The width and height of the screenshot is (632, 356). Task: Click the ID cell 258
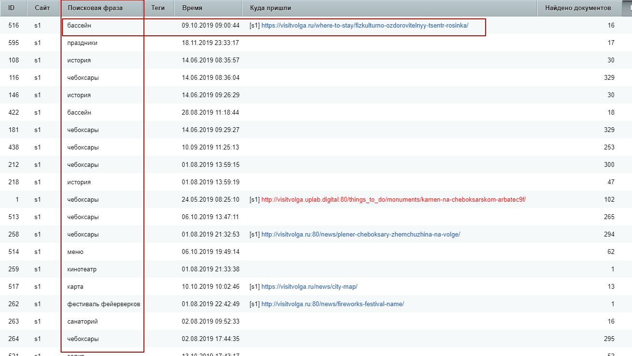14,235
